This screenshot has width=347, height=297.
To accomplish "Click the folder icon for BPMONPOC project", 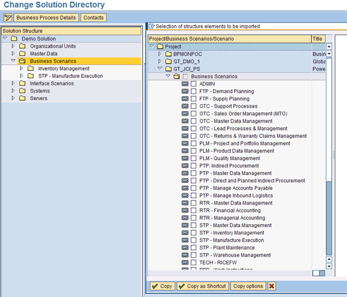I will (169, 54).
